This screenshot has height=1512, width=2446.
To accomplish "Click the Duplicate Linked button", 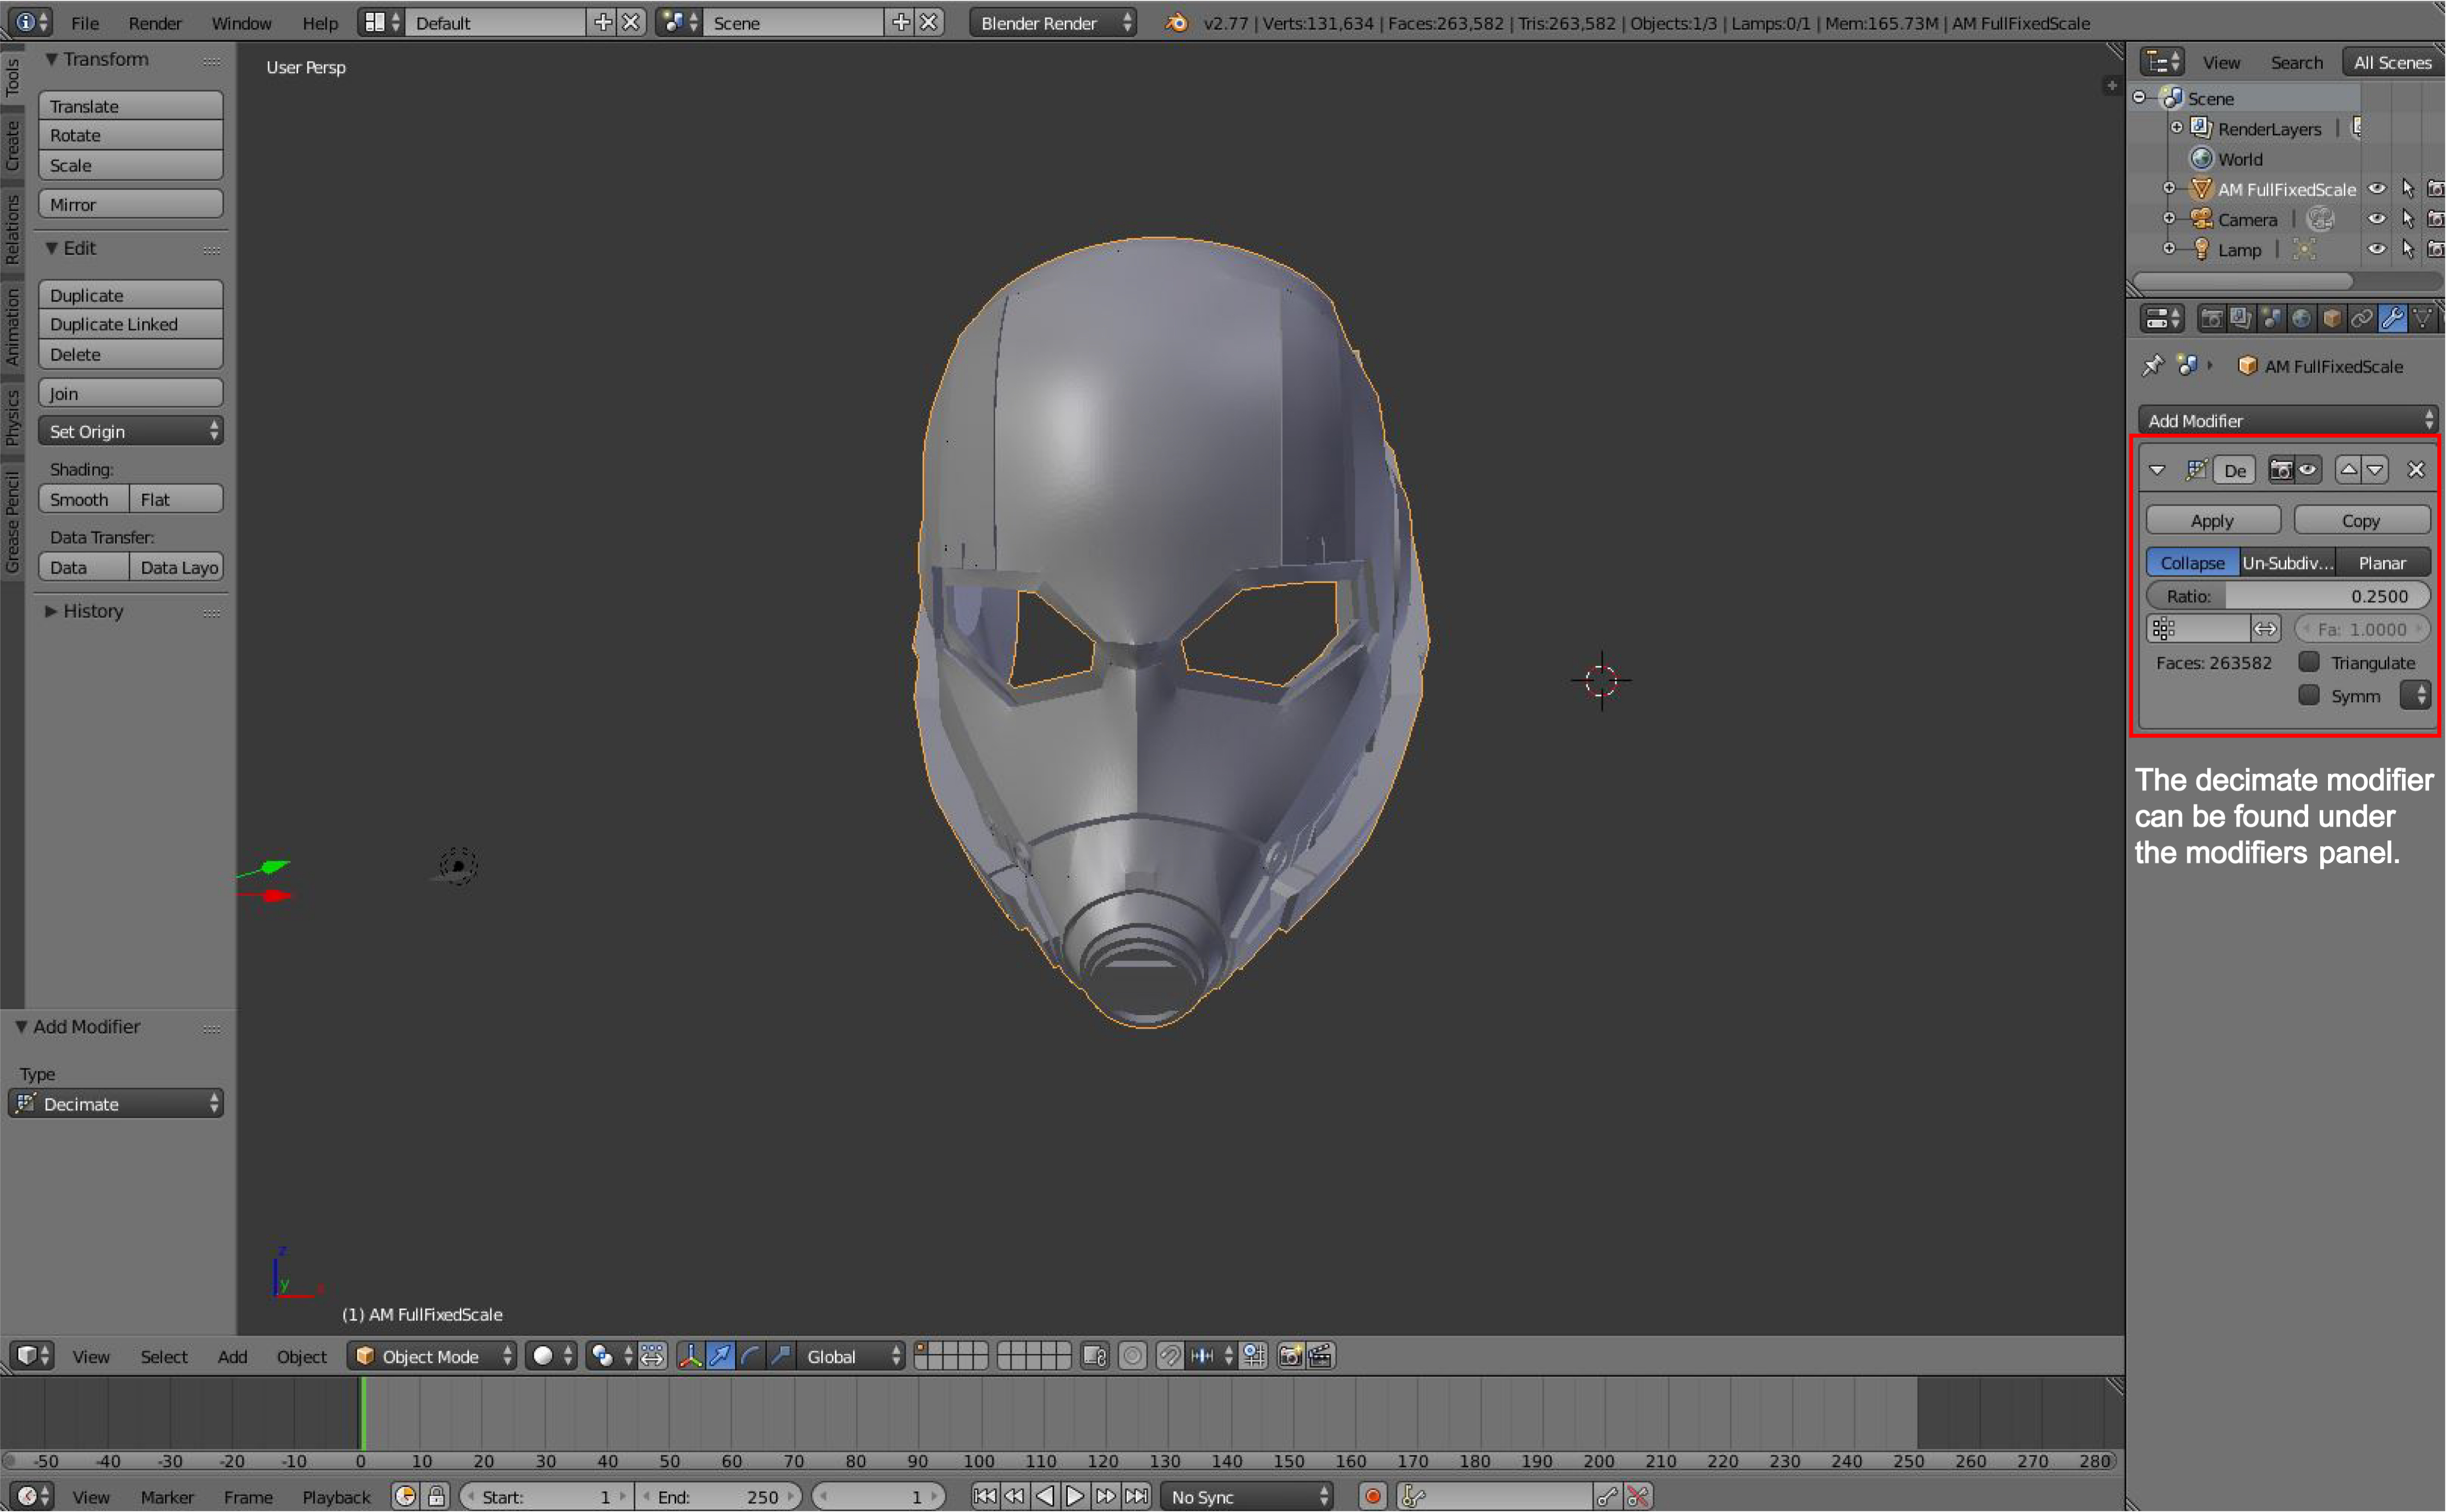I will (131, 324).
